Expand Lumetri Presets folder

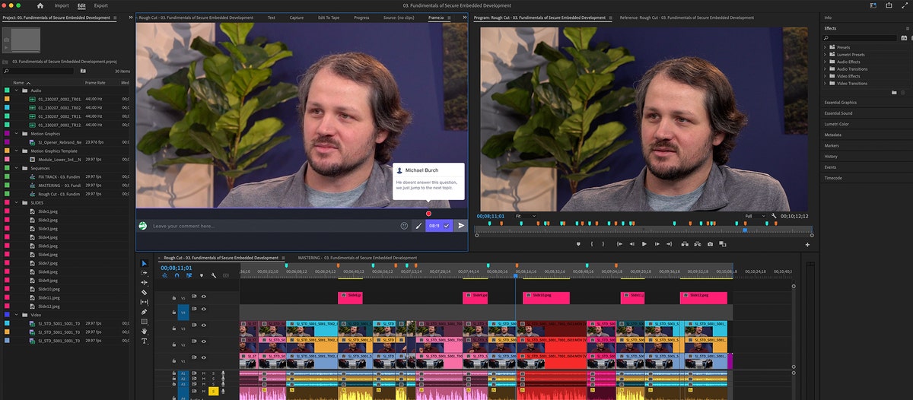coord(825,55)
